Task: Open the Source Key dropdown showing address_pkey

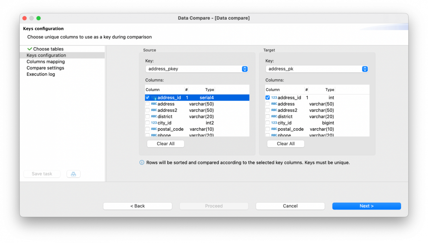Action: tap(197, 69)
